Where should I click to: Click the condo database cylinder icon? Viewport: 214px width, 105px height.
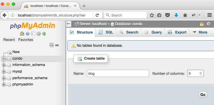coord(9,59)
